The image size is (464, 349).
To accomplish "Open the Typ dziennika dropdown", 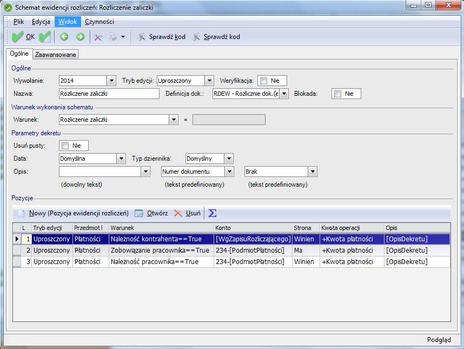I will click(229, 159).
